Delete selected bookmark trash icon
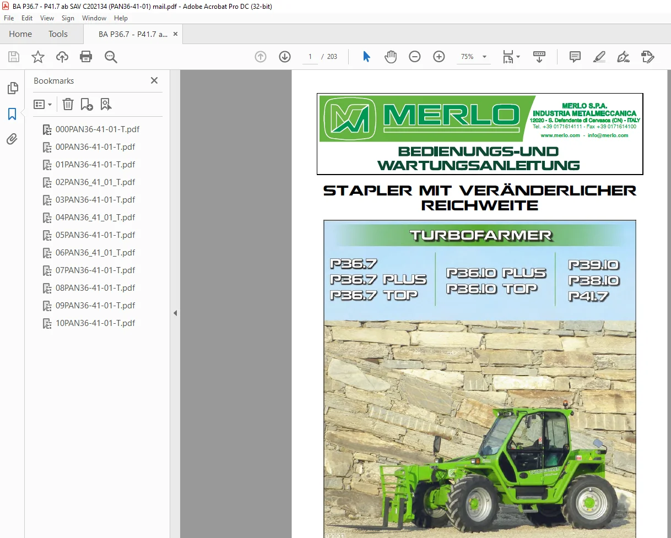Image resolution: width=671 pixels, height=538 pixels. (x=67, y=104)
